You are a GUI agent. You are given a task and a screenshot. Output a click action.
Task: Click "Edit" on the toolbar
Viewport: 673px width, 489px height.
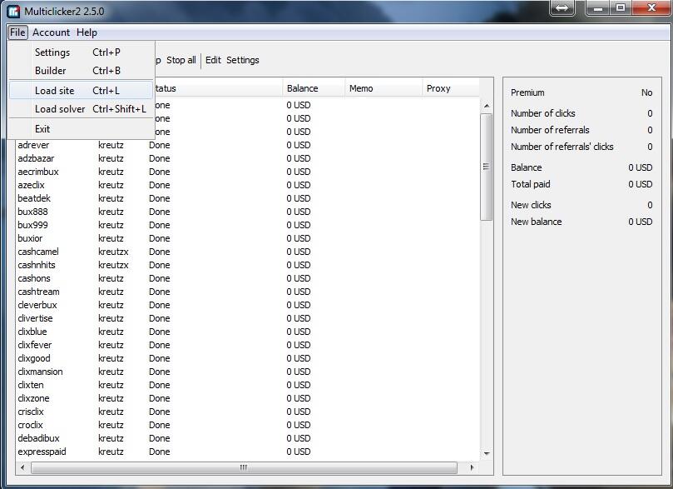(x=212, y=60)
